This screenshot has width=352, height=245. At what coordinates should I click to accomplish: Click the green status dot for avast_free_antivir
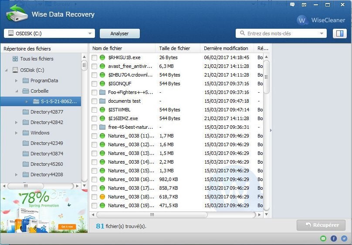point(102,66)
